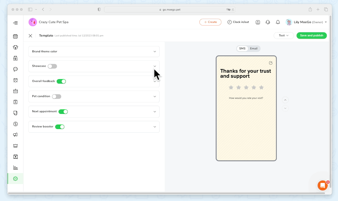Open the green gear settings icon in sidebar
338x201 pixels.
coord(15,179)
